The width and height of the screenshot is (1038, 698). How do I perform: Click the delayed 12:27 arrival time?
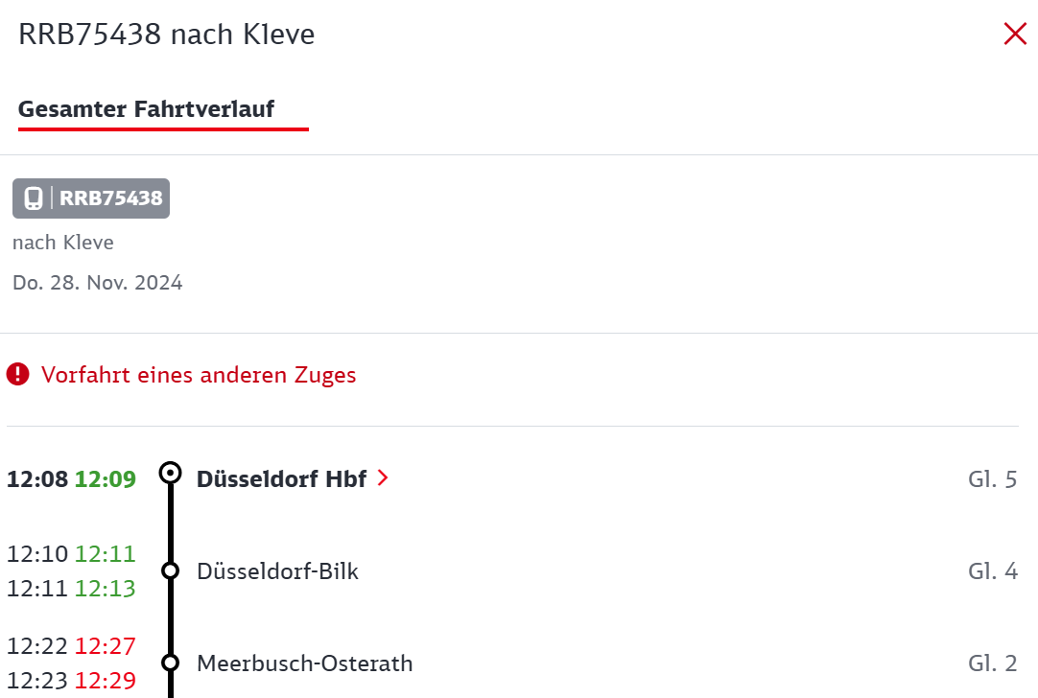tap(106, 645)
